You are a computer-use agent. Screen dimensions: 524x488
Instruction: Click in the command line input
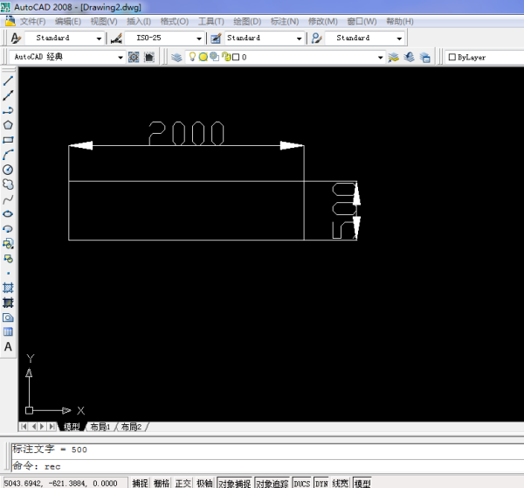[x=267, y=466]
